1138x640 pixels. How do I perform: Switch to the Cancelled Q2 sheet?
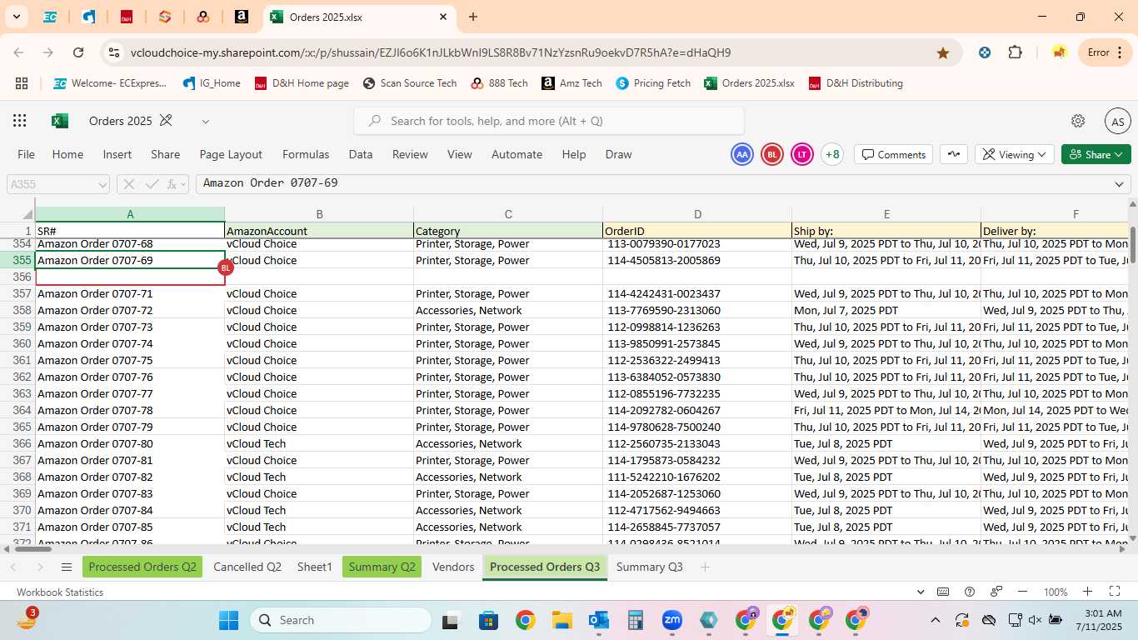(x=247, y=567)
